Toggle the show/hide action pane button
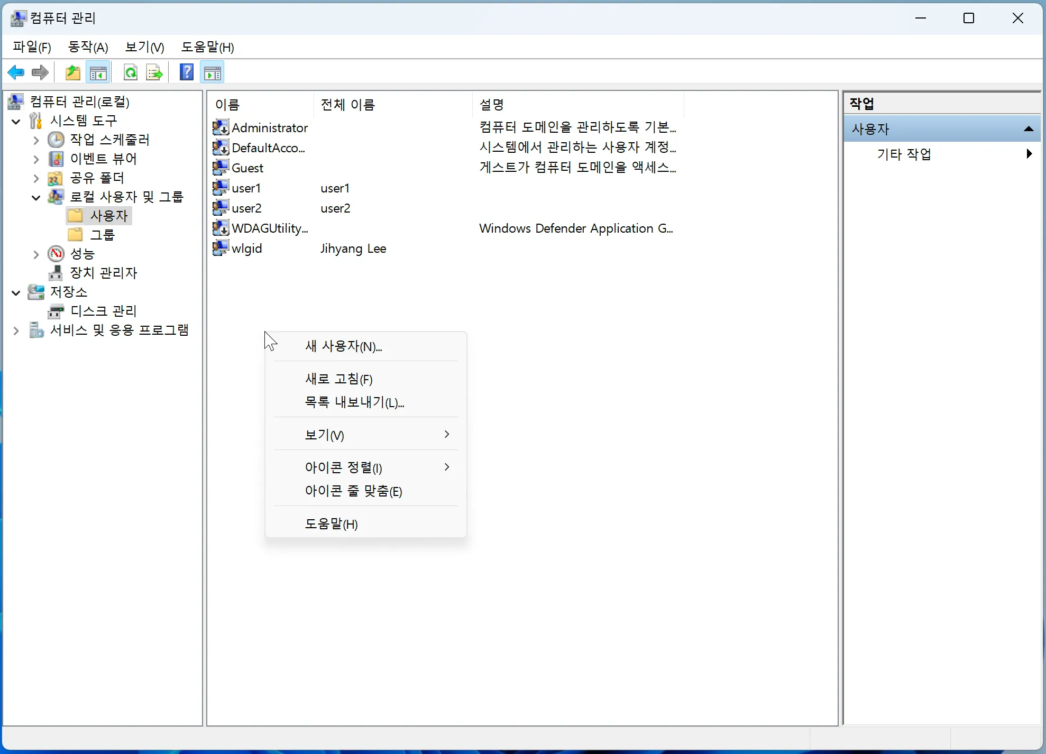Screen dimensions: 1046x754 213,72
